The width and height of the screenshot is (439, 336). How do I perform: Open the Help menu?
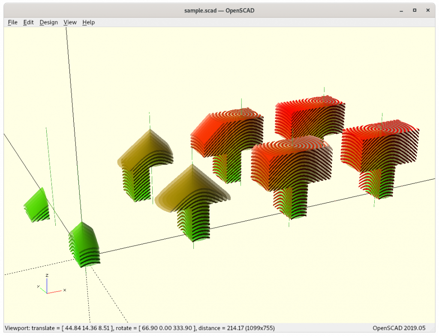click(x=88, y=22)
